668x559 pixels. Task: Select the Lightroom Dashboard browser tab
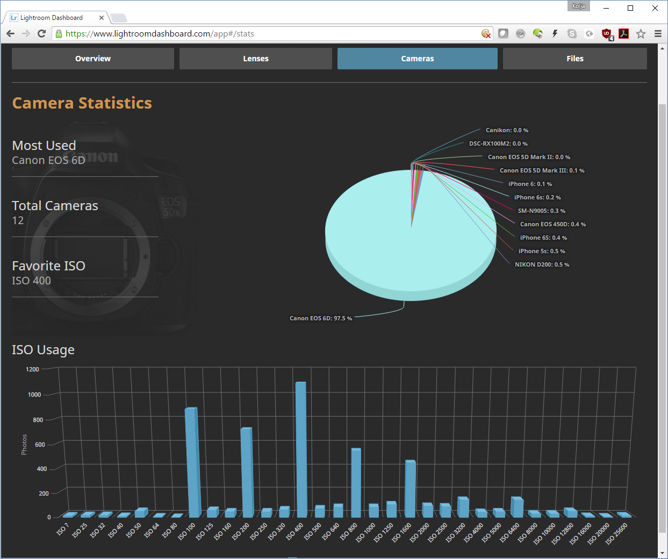[x=56, y=18]
